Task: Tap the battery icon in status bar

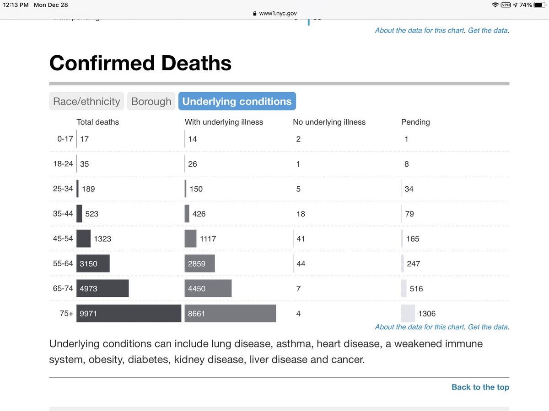Action: 539,5
